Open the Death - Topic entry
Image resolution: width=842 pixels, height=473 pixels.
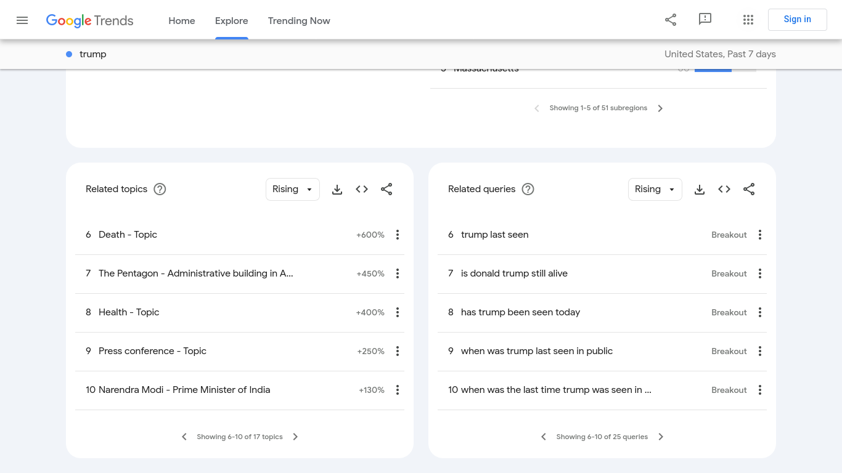[128, 235]
